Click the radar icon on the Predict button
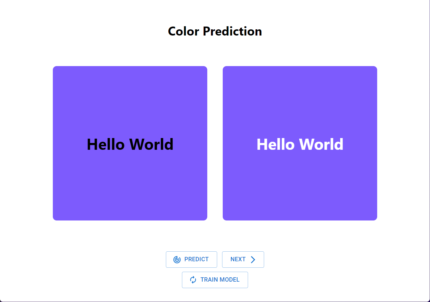This screenshot has height=302, width=430. pos(177,259)
